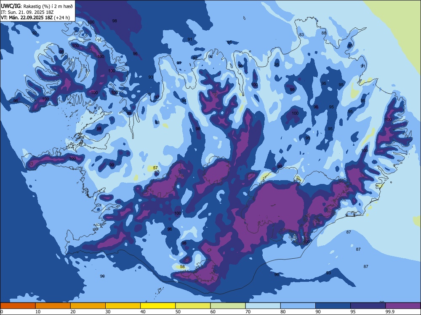Viewport: 421px width, 315px height.
Task: Click legend tick label '70'
Action: pyautogui.click(x=248, y=312)
